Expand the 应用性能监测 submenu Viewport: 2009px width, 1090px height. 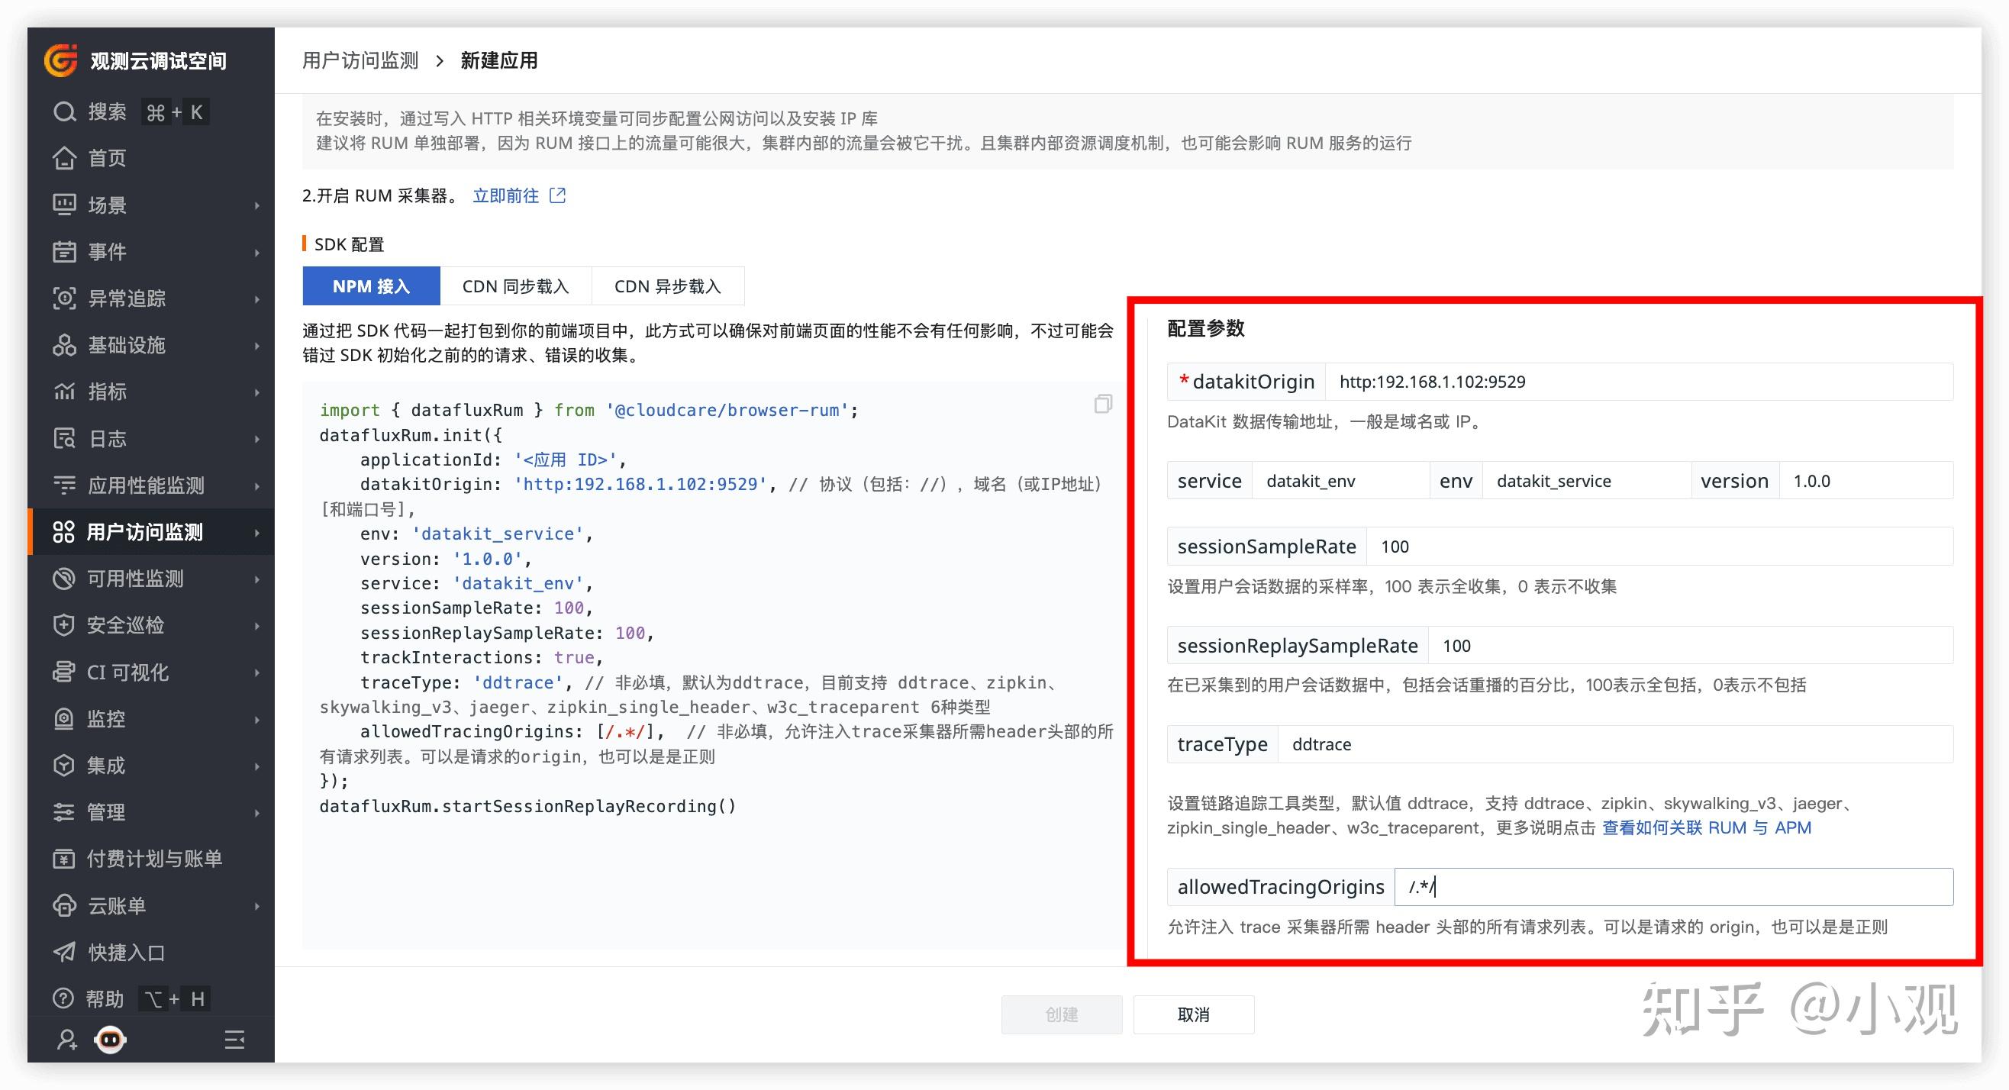pos(257,485)
